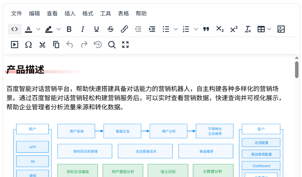The width and height of the screenshot is (302, 177).
Task: Open the 插入 menu
Action: tap(70, 14)
